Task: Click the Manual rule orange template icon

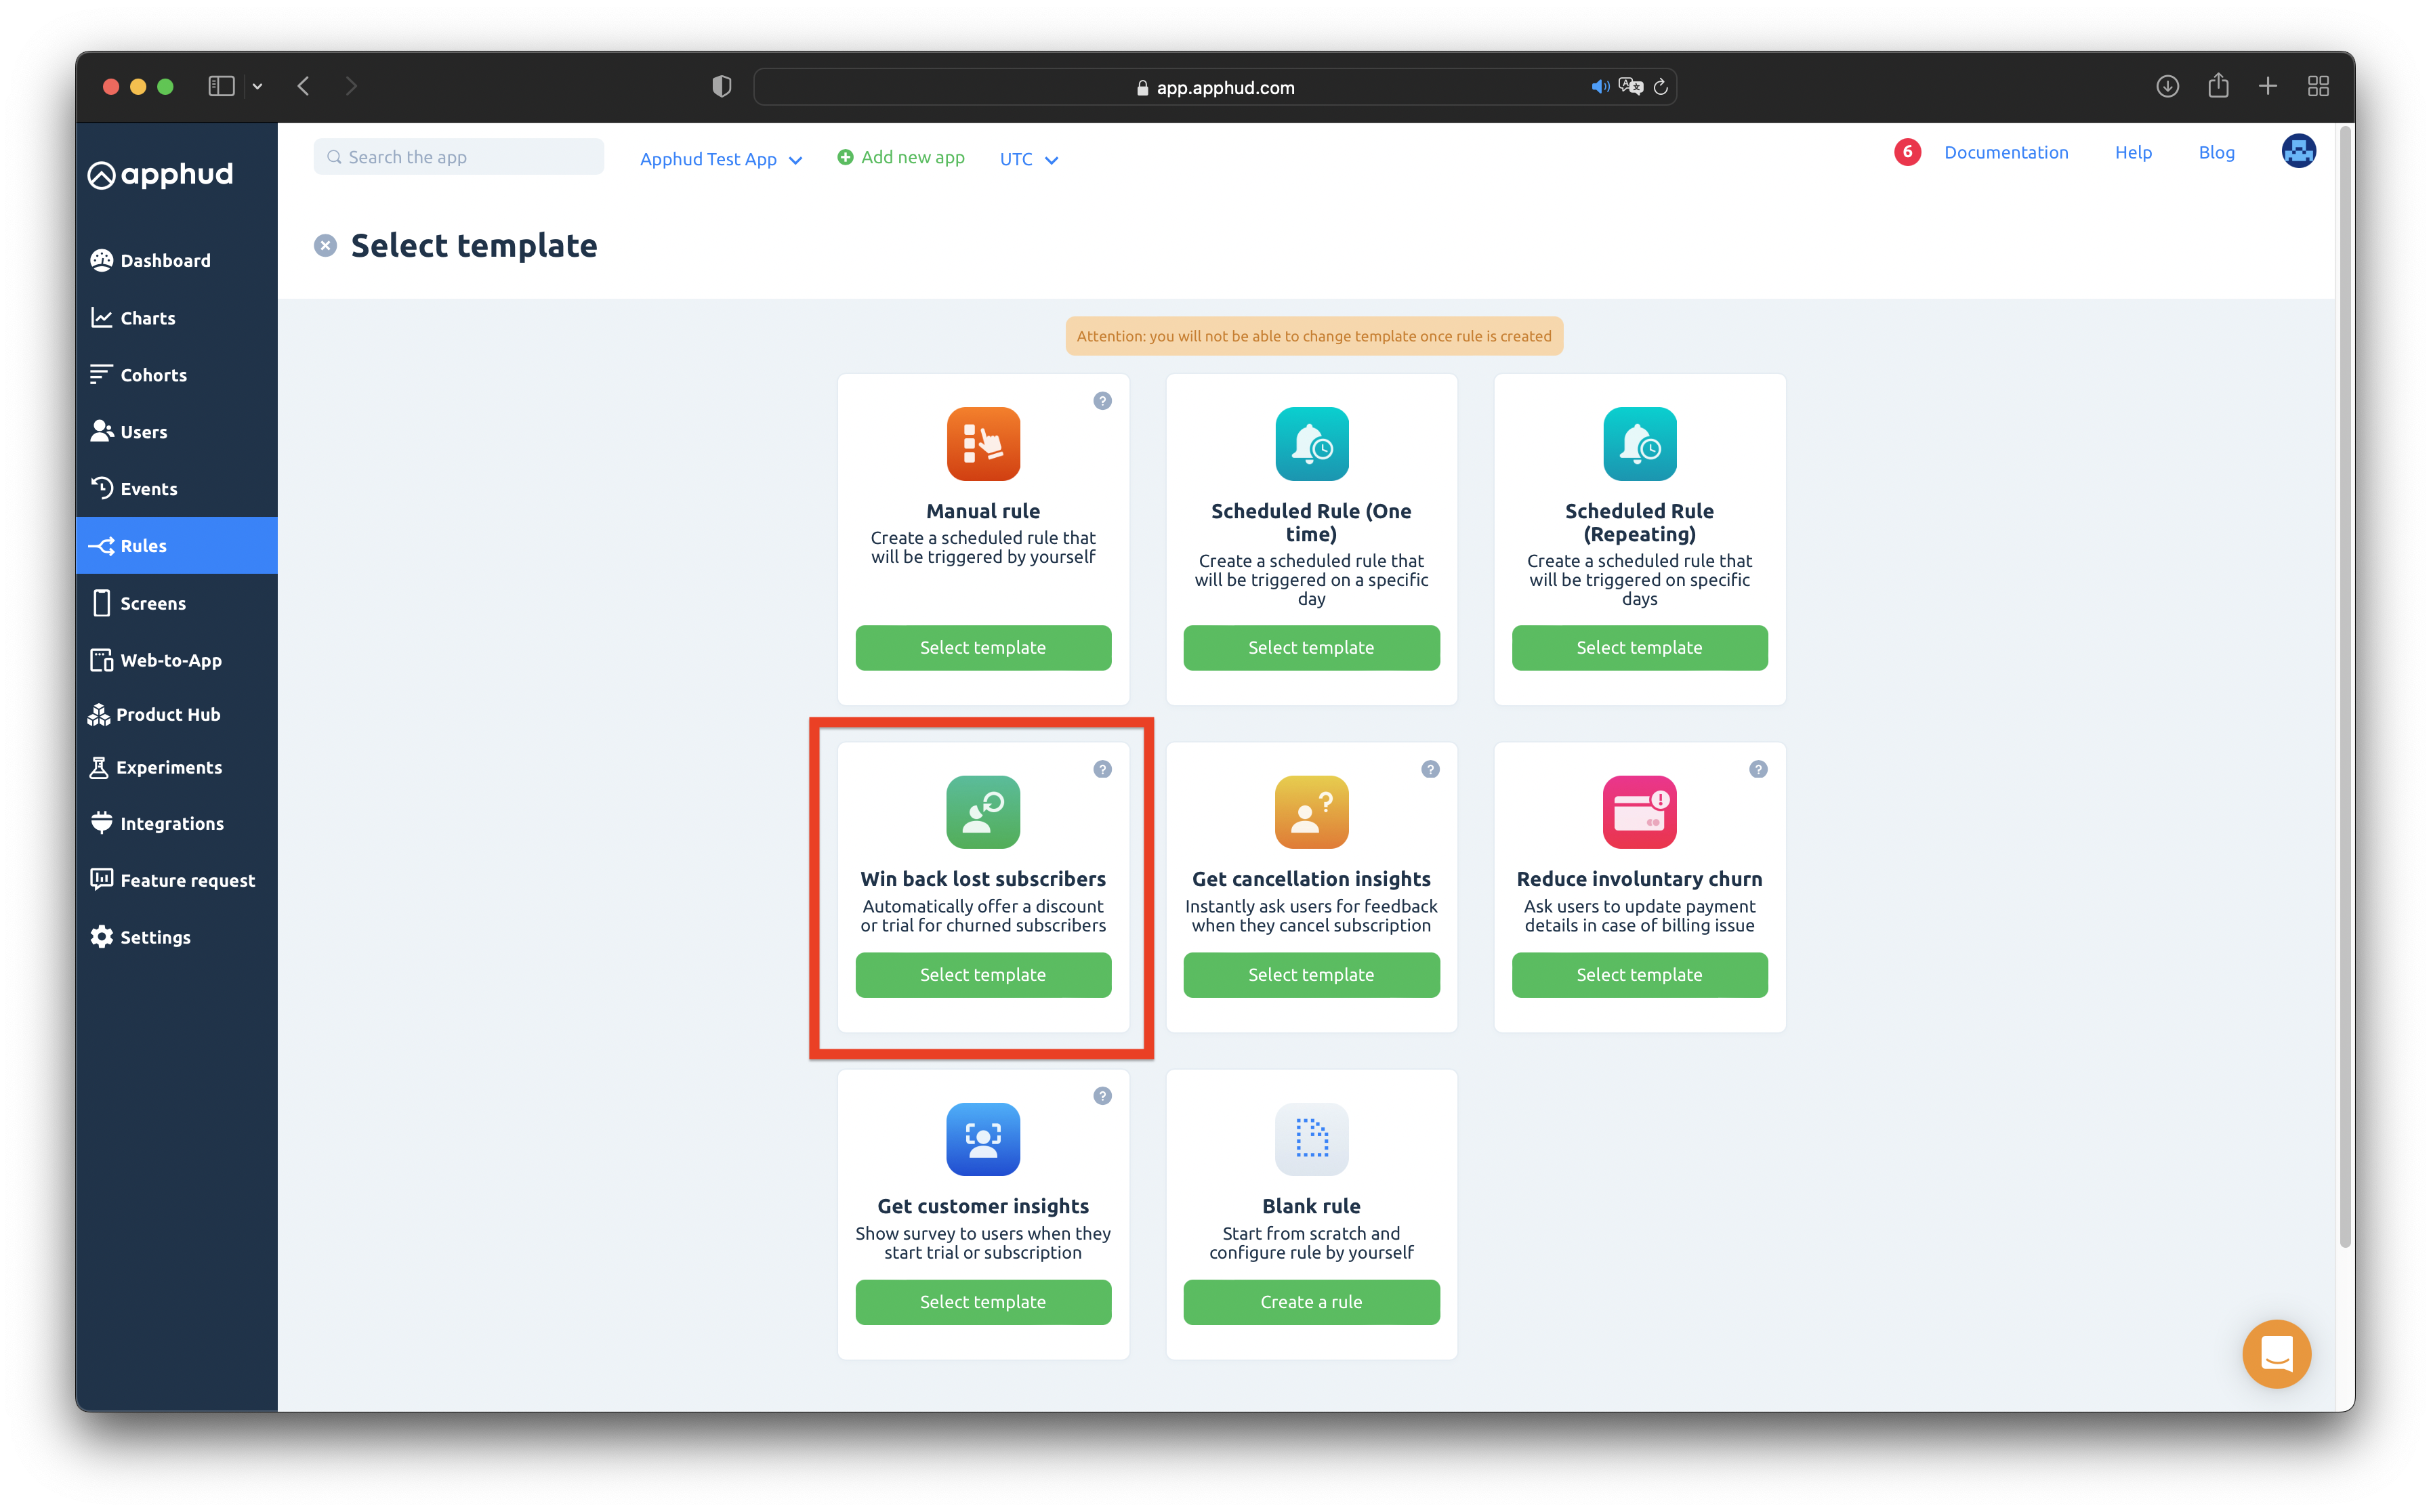Action: point(983,444)
